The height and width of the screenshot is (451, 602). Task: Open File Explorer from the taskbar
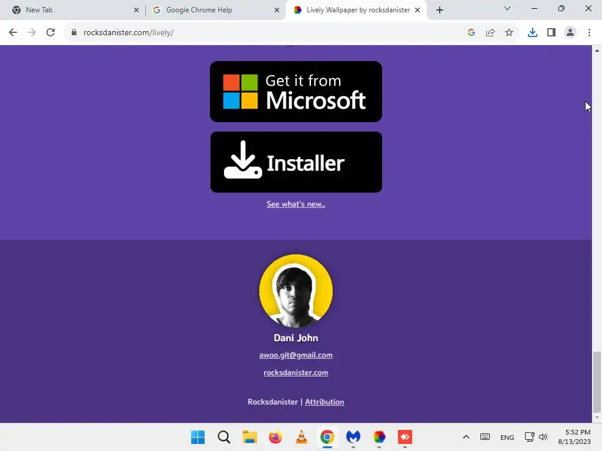click(x=249, y=437)
